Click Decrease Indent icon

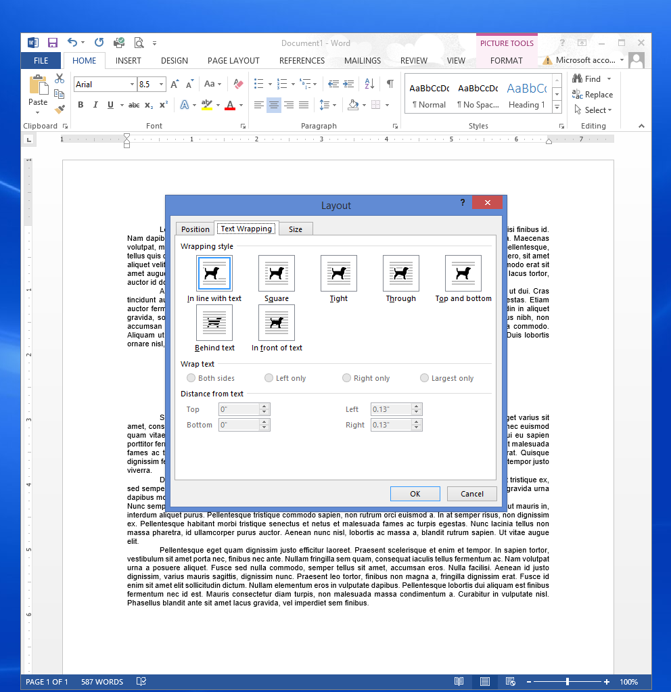[x=333, y=84]
